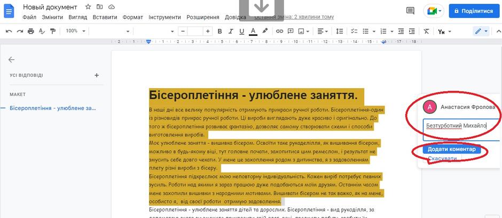Collapse the menus with chevron up
Viewport: 502px width, 218px height.
[498, 31]
